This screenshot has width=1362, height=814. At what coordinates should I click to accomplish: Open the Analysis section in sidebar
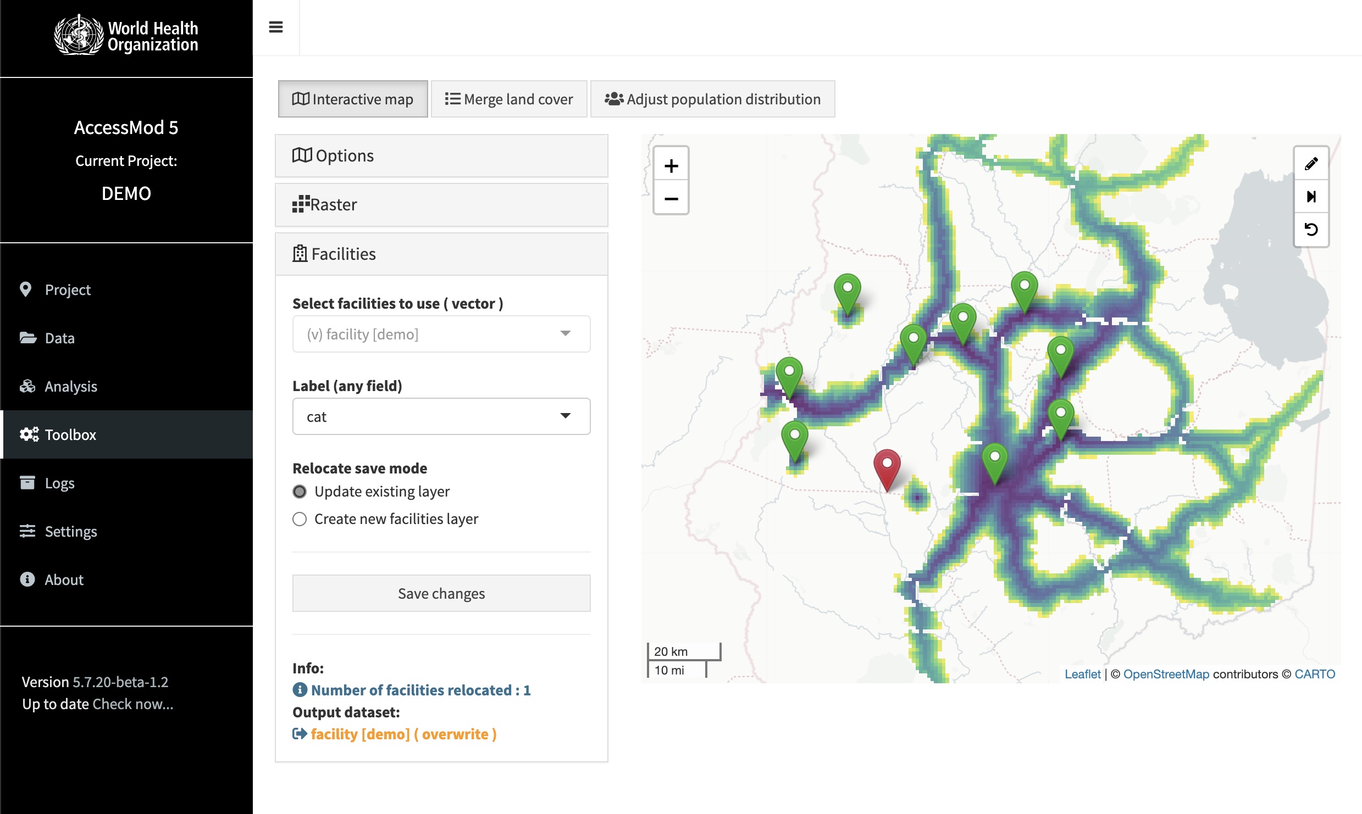click(70, 386)
